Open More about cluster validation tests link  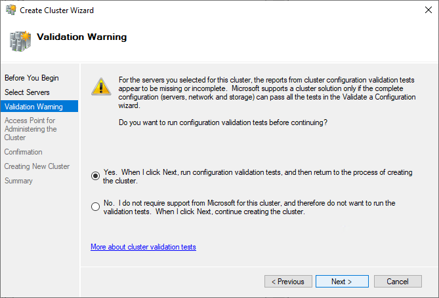[x=143, y=247]
